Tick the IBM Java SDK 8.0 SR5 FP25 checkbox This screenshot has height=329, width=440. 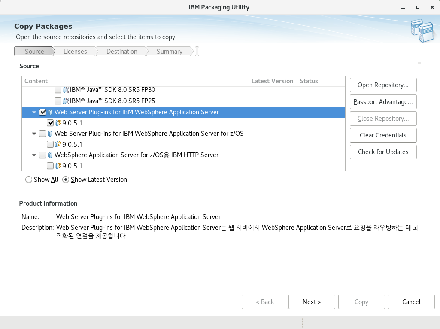[58, 101]
